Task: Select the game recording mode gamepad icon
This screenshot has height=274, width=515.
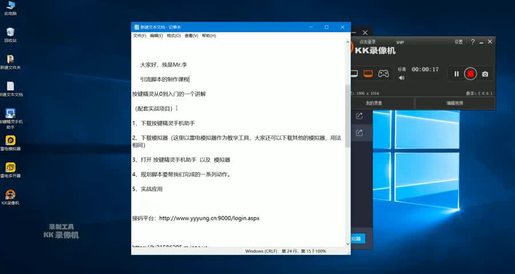Action: [x=384, y=74]
